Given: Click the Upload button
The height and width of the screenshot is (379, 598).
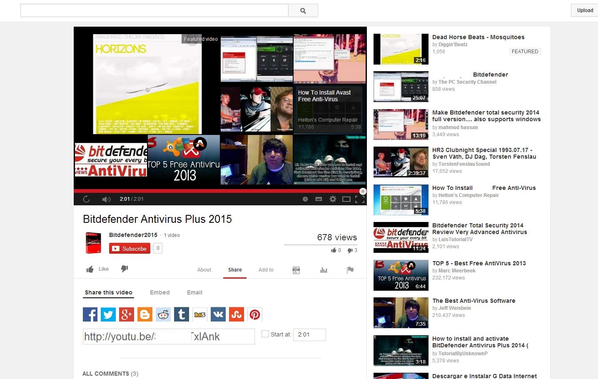Looking at the screenshot, I should [585, 10].
